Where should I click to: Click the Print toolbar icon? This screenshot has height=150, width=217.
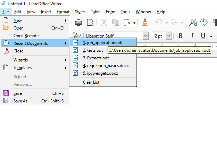(x=78, y=23)
